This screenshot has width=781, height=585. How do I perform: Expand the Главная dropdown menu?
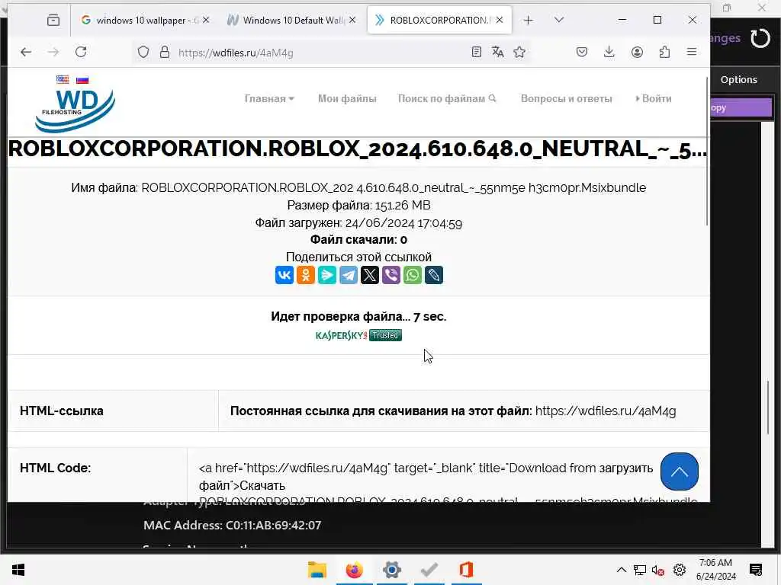tap(269, 98)
